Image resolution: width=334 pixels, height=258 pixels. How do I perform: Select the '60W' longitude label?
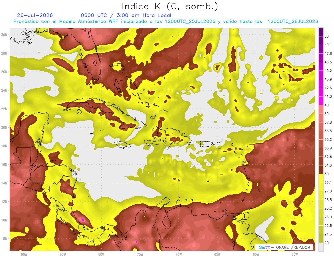(x=256, y=255)
